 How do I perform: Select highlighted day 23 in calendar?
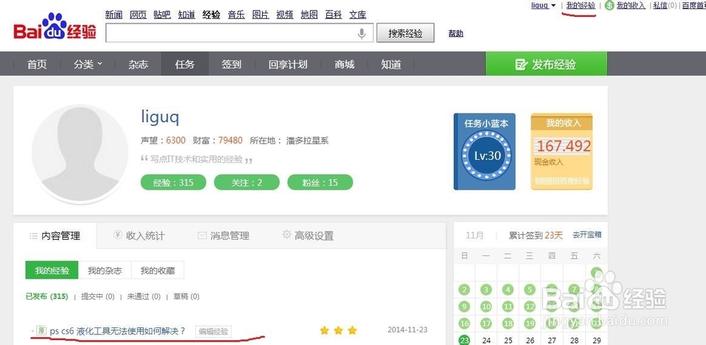(x=465, y=340)
